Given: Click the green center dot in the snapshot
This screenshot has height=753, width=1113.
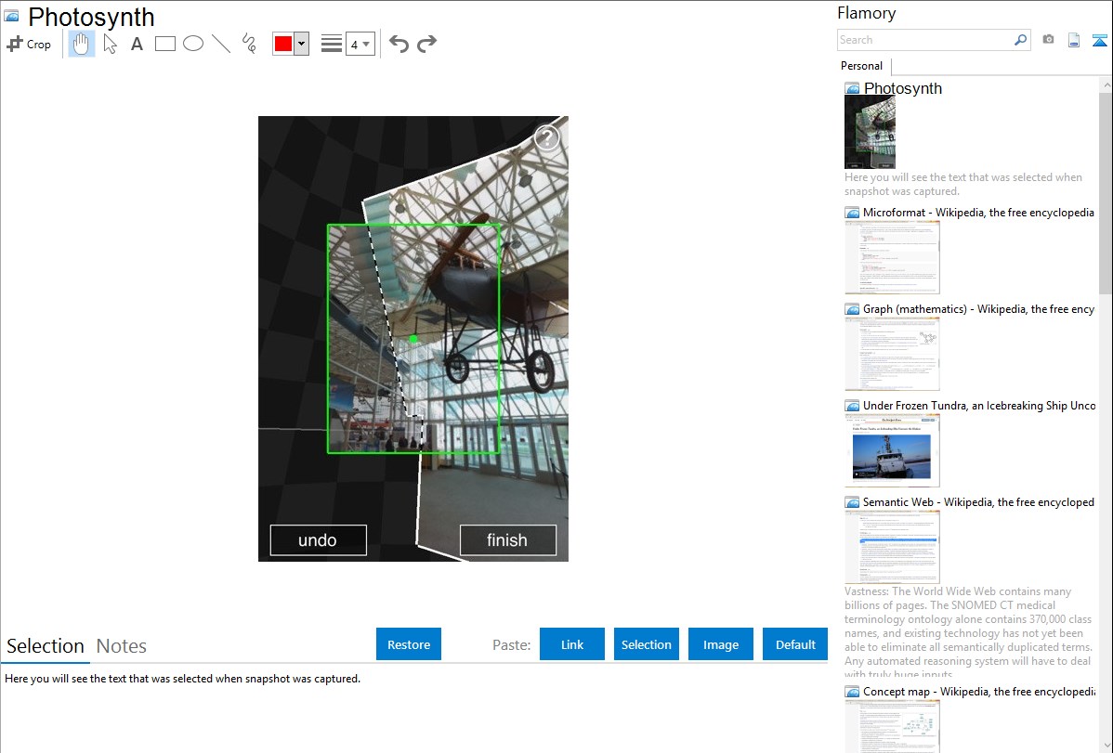Looking at the screenshot, I should click(x=413, y=339).
